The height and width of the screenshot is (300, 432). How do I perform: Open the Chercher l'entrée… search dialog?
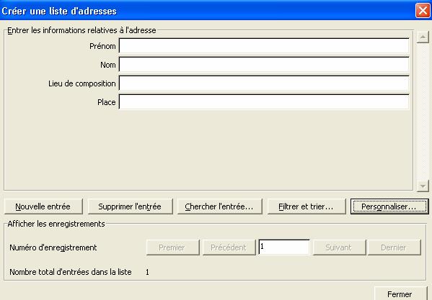point(219,206)
